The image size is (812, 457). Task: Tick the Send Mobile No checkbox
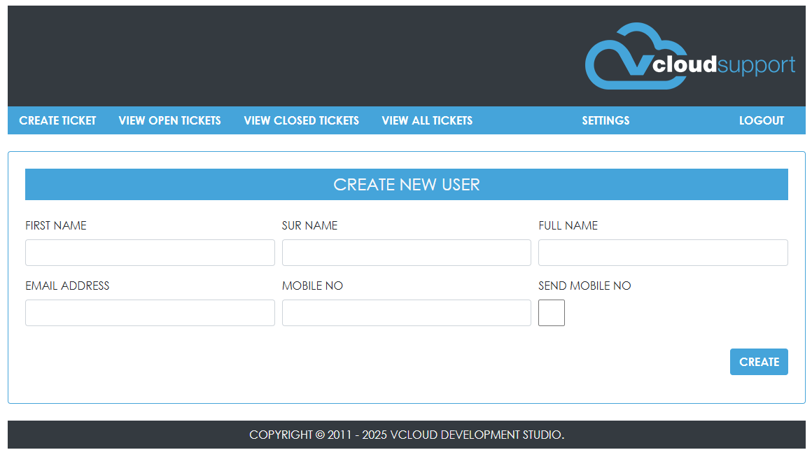551,313
